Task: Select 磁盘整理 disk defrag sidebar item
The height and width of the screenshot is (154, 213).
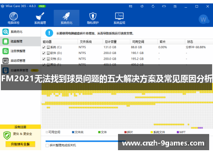Action: 20,41
